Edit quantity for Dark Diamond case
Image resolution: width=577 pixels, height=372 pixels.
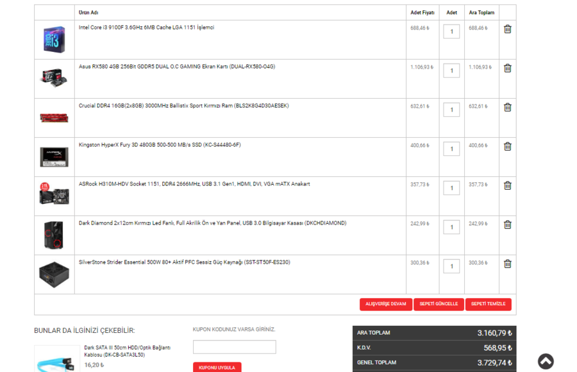coord(451,227)
